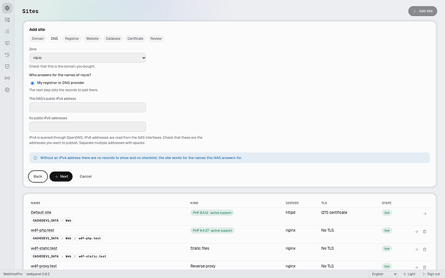Open the English language dropdown
Viewport: 445px width, 278px height.
coord(383,274)
